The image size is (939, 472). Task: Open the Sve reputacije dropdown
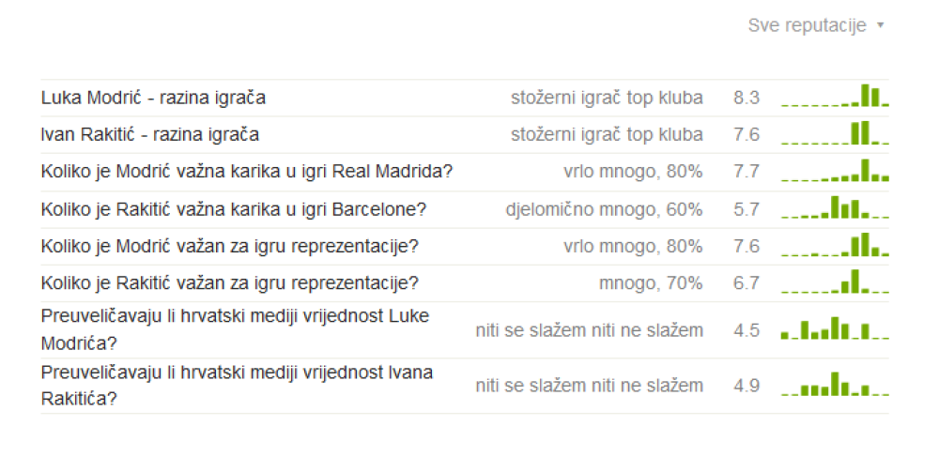(x=816, y=25)
